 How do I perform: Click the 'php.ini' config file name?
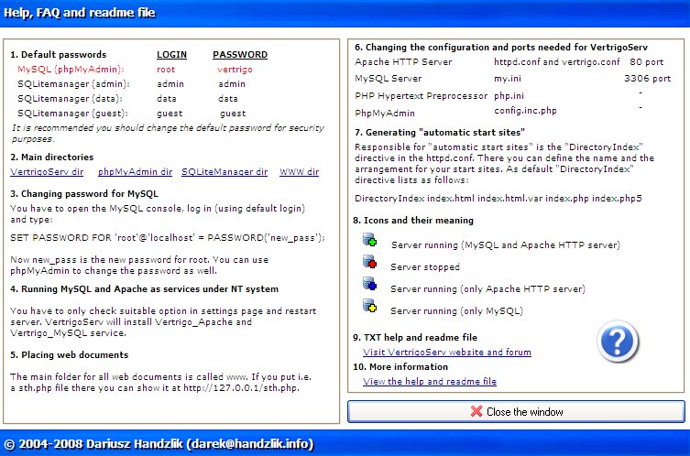pos(509,96)
